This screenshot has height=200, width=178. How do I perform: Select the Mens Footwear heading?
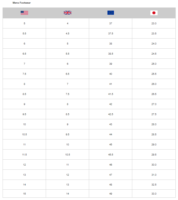[x=22, y=3]
